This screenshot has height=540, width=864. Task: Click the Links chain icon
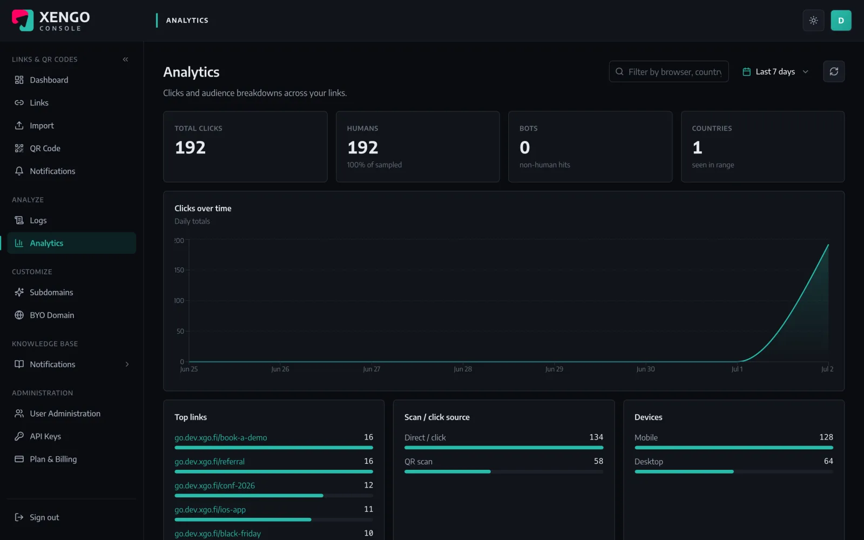19,103
